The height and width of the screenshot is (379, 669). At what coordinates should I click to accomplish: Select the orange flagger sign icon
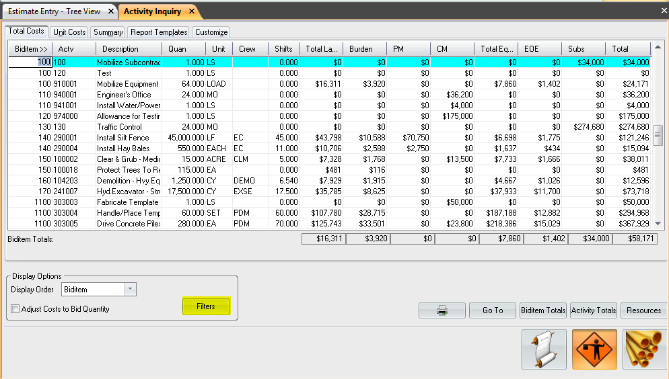(x=594, y=349)
